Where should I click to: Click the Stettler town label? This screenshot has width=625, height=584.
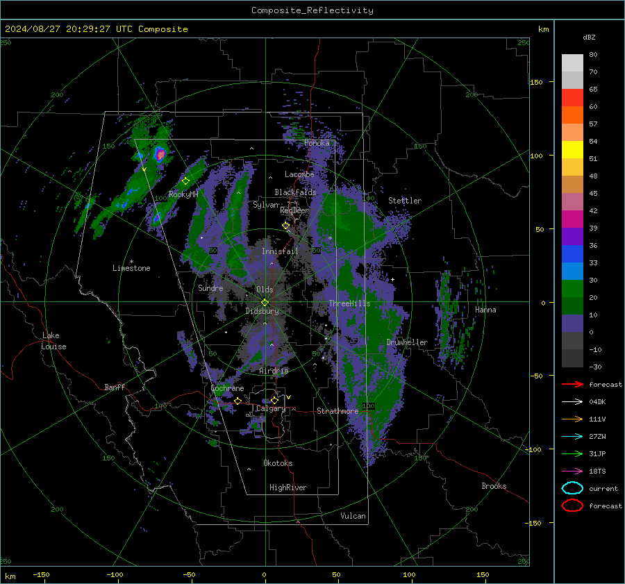[405, 201]
